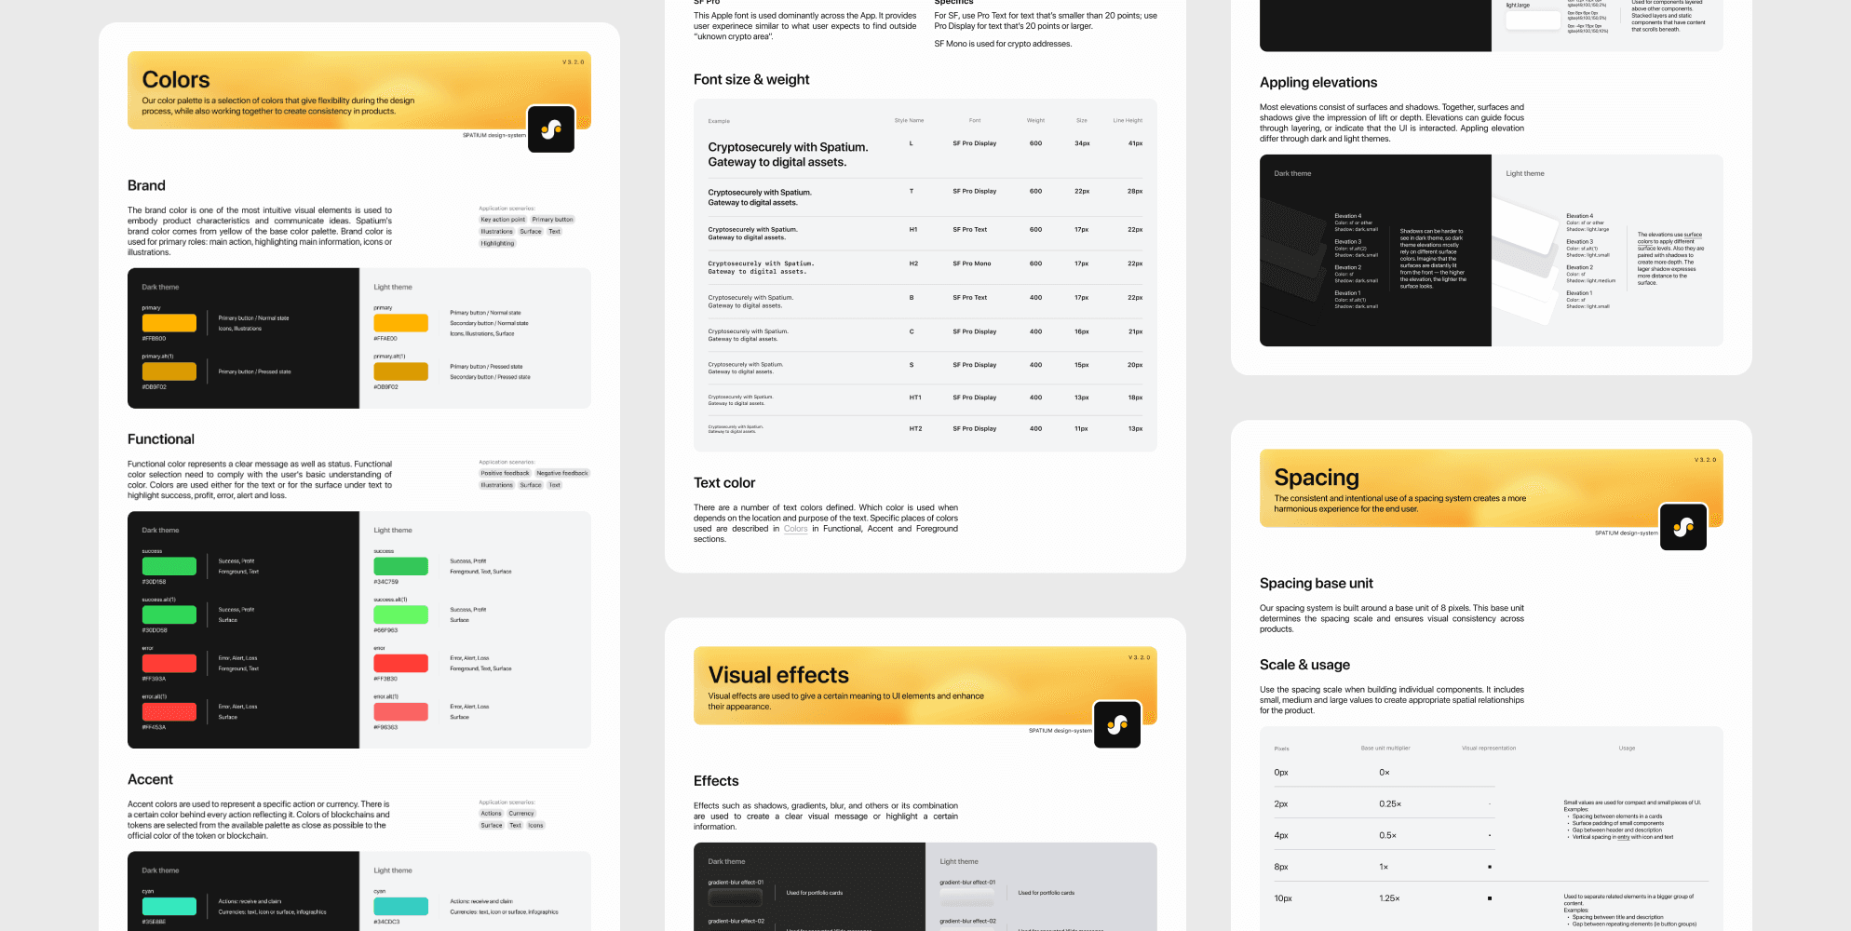Image resolution: width=1851 pixels, height=931 pixels.
Task: Select the Functional section heading
Action: coord(161,439)
